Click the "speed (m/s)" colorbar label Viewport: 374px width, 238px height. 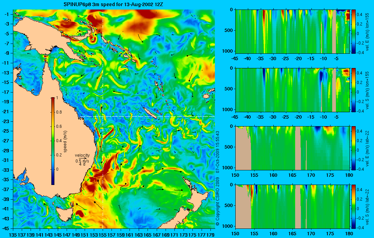pos(65,141)
